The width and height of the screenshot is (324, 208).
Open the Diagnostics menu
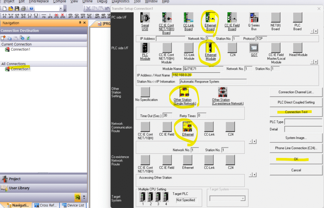click(121, 2)
